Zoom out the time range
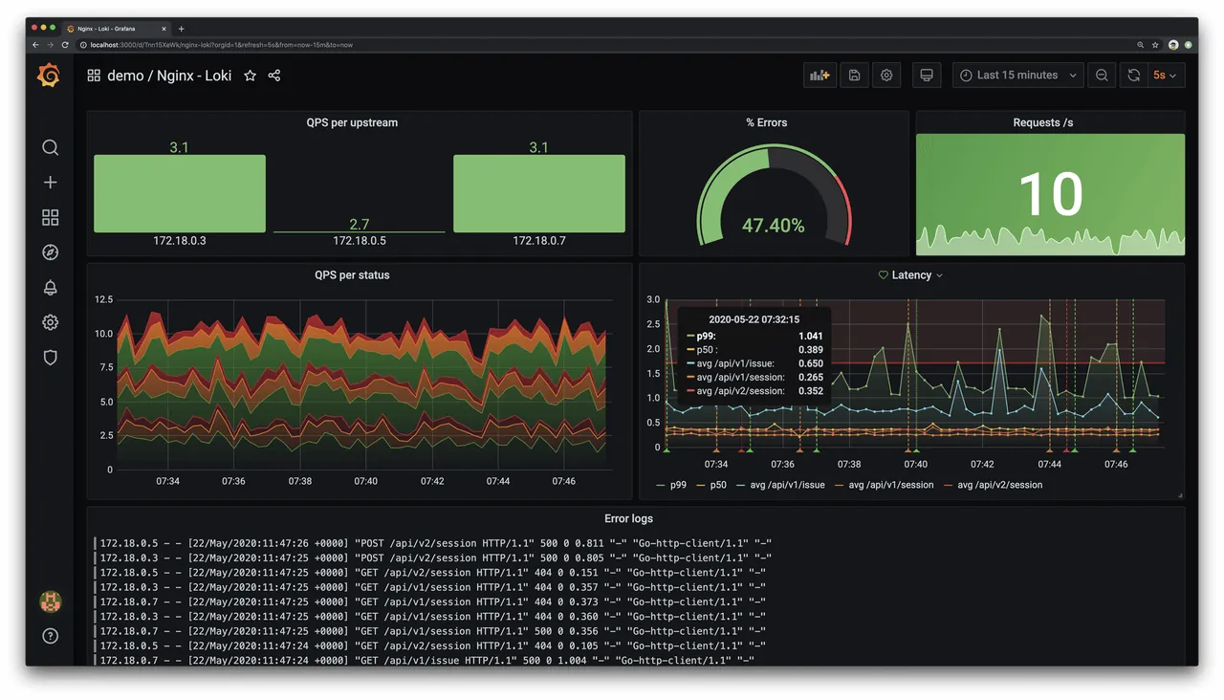The width and height of the screenshot is (1224, 700). (1102, 76)
